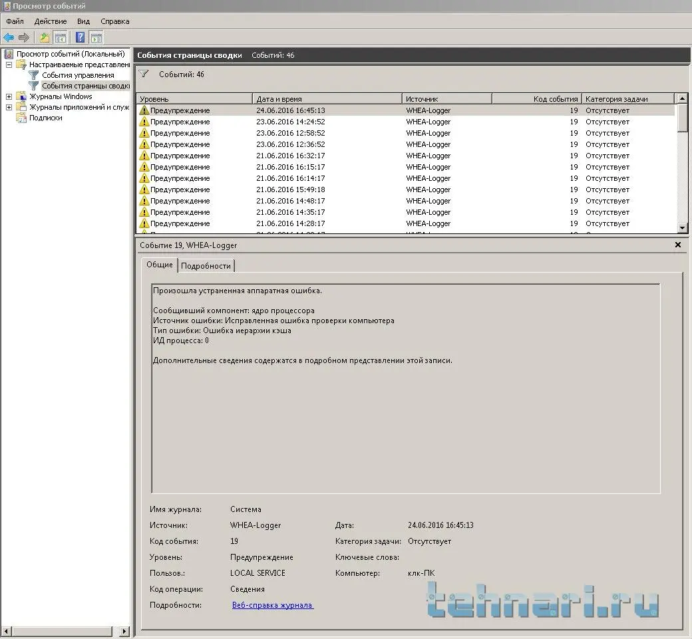The image size is (692, 639).
Task: Sort events by the Дата и время column
Action: click(326, 99)
